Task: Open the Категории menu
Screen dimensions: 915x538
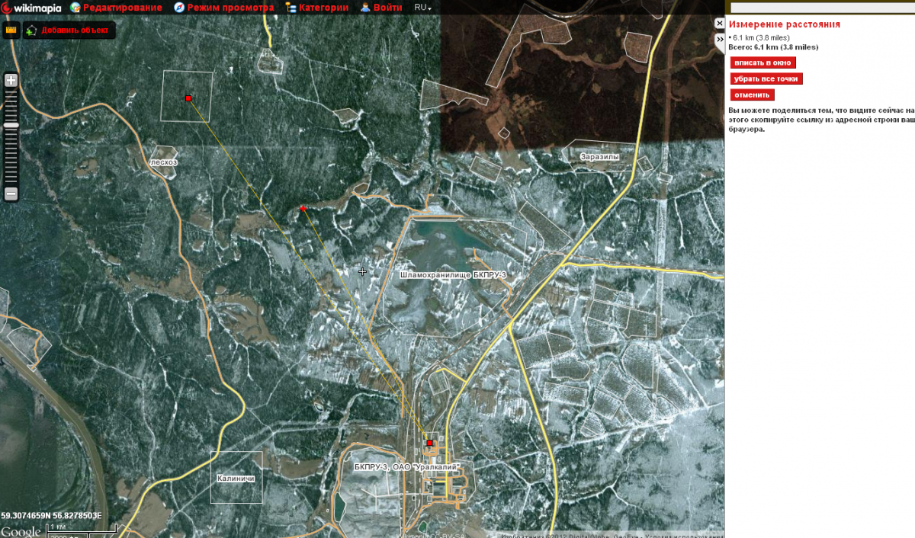Action: pyautogui.click(x=316, y=8)
